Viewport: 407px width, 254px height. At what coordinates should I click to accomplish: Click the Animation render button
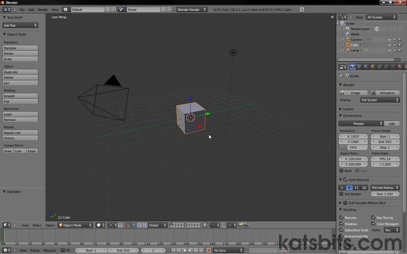(x=385, y=93)
